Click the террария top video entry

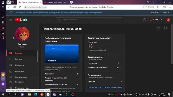[91, 81]
